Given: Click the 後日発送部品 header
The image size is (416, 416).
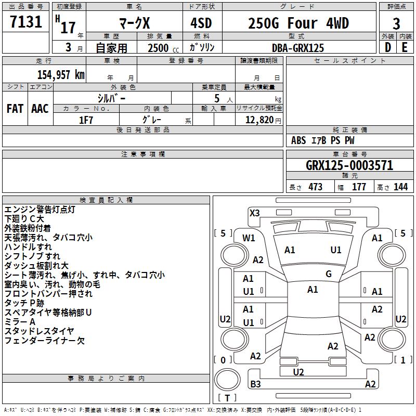Looking at the screenshot, I should [142, 129].
